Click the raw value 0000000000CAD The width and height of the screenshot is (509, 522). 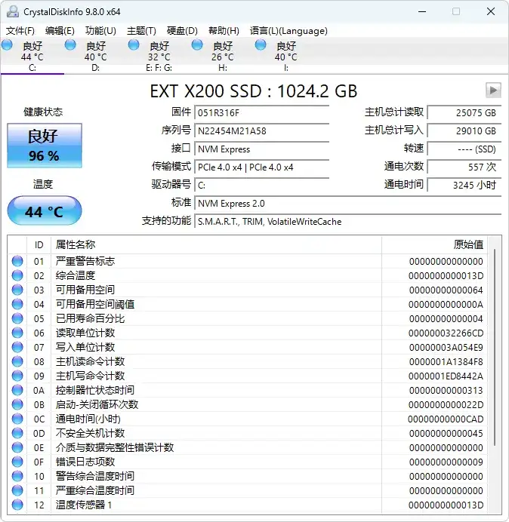coord(446,419)
